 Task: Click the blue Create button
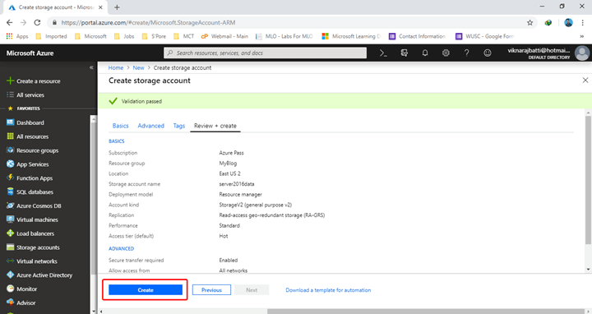coord(146,290)
